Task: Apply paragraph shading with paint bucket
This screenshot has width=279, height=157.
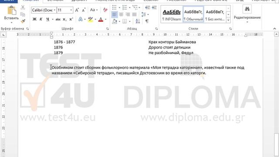Action: [115, 21]
